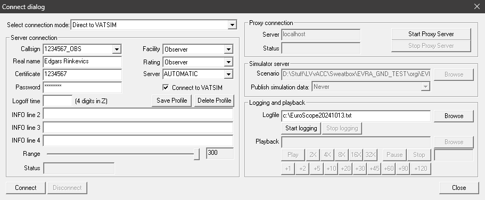485x200 pixels.
Task: Click Stop logging button
Action: coord(342,128)
